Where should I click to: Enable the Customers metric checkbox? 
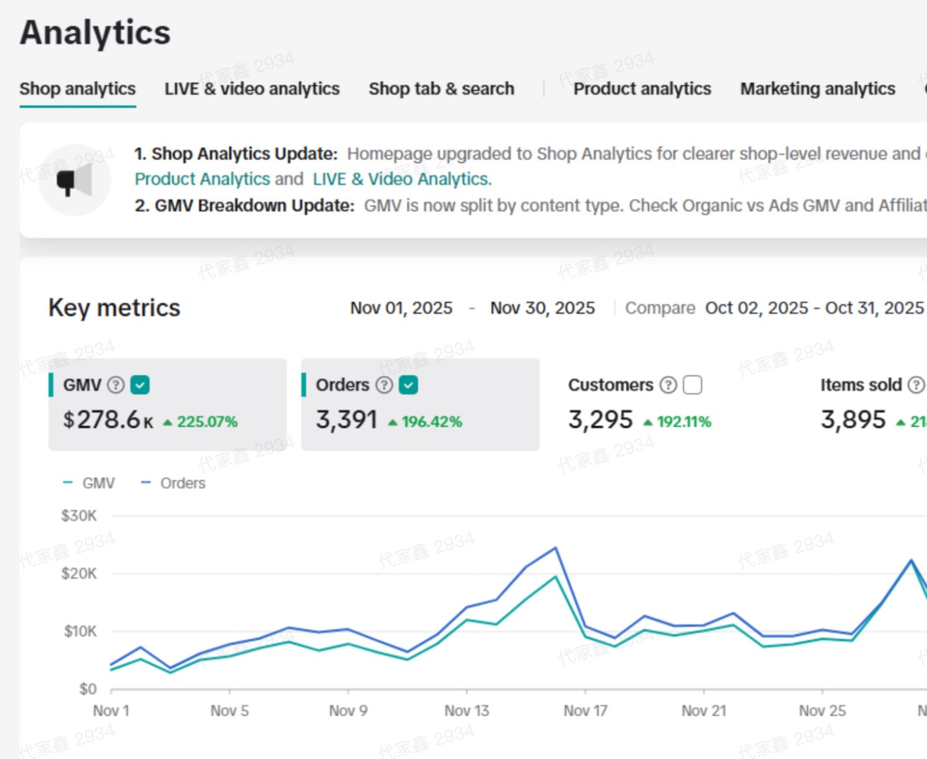tap(693, 385)
